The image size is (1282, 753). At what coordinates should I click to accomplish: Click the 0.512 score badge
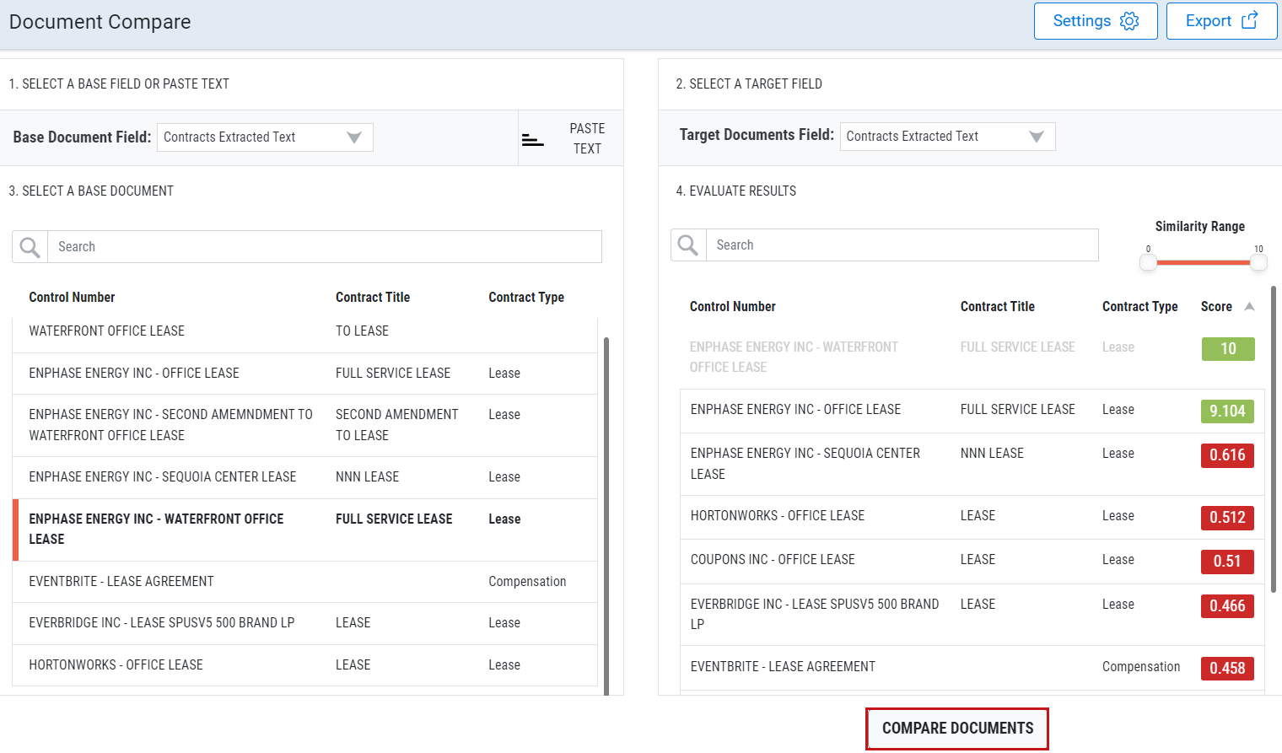click(1227, 518)
